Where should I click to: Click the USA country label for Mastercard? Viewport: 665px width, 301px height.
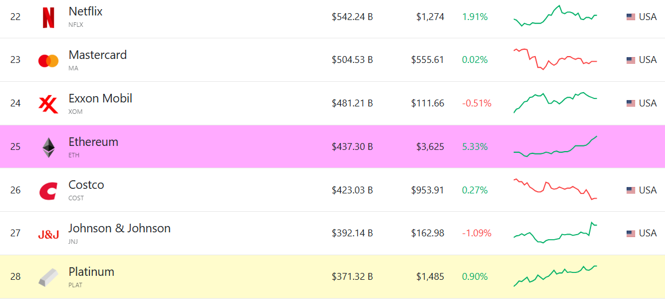[x=648, y=60]
